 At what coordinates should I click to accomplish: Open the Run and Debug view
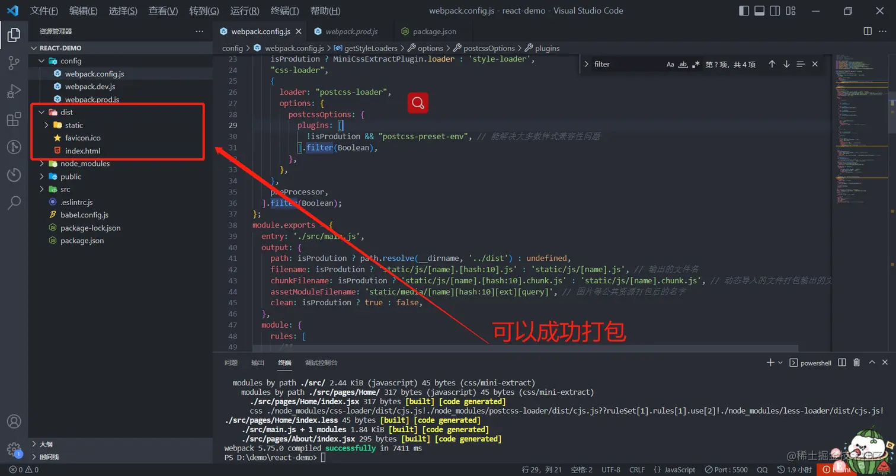(14, 91)
